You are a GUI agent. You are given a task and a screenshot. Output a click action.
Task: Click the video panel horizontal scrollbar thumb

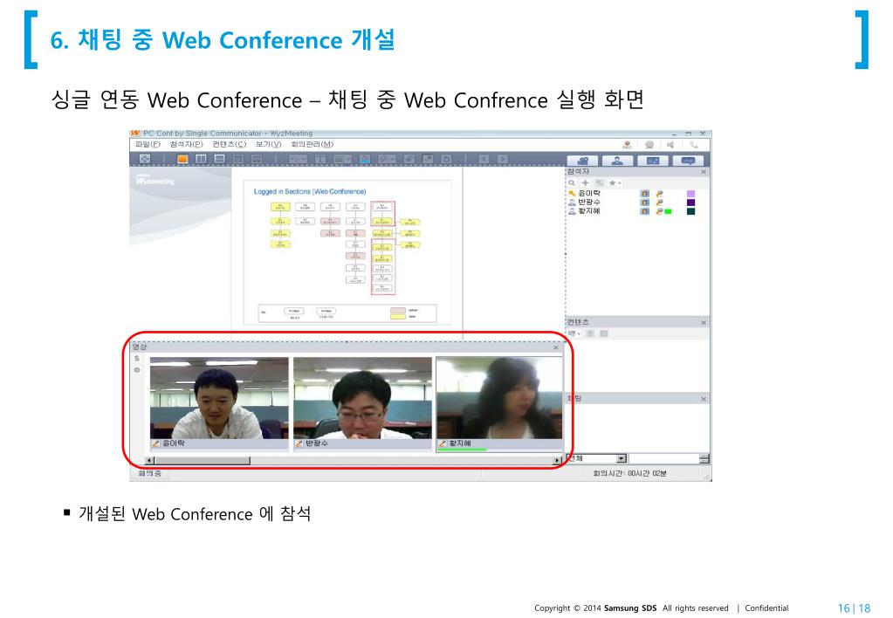(x=203, y=460)
